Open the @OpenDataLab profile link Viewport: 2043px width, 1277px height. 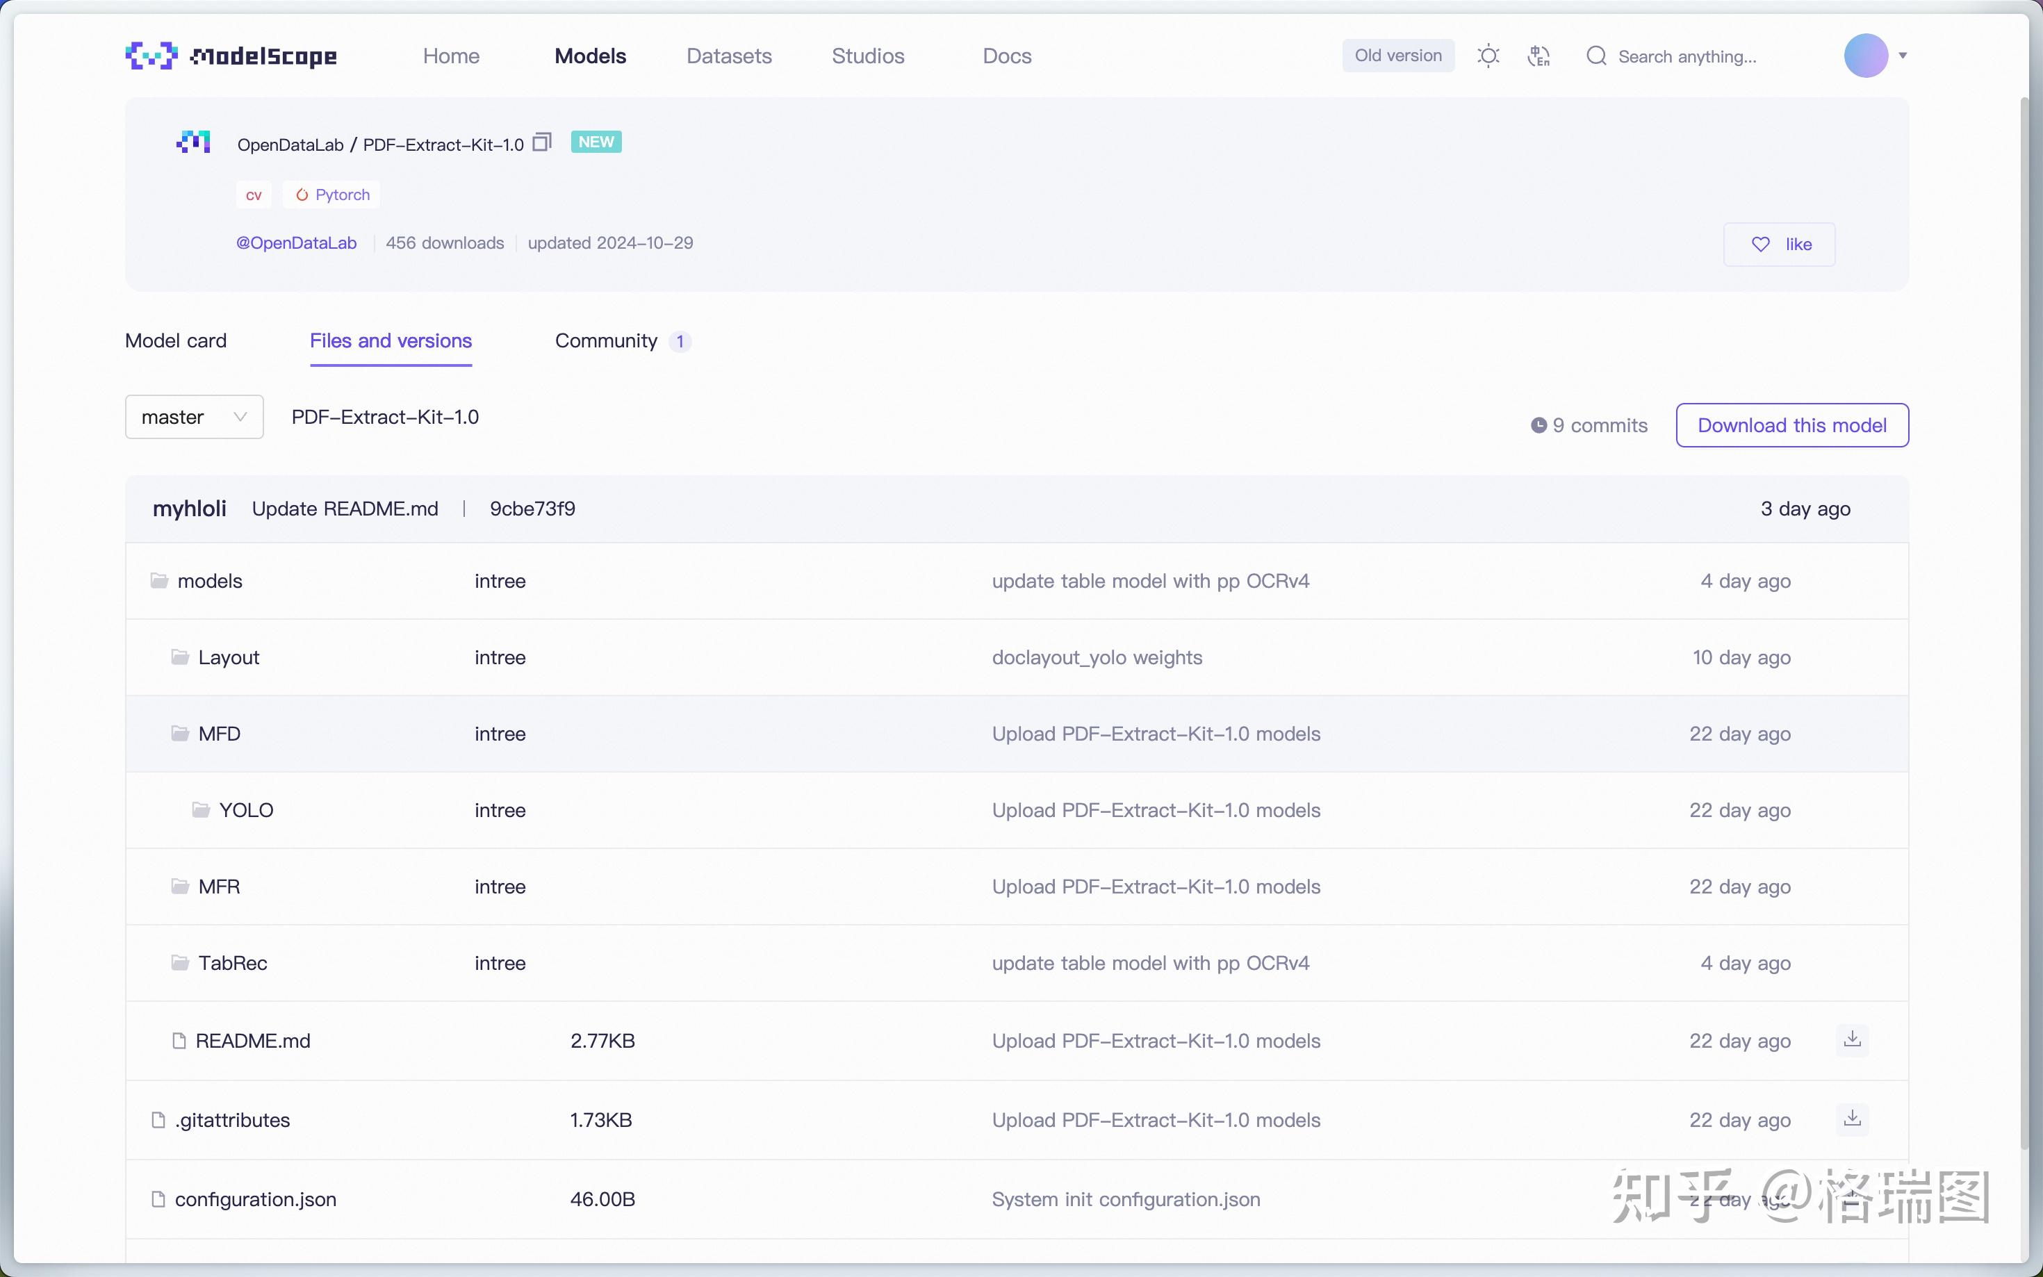point(297,243)
